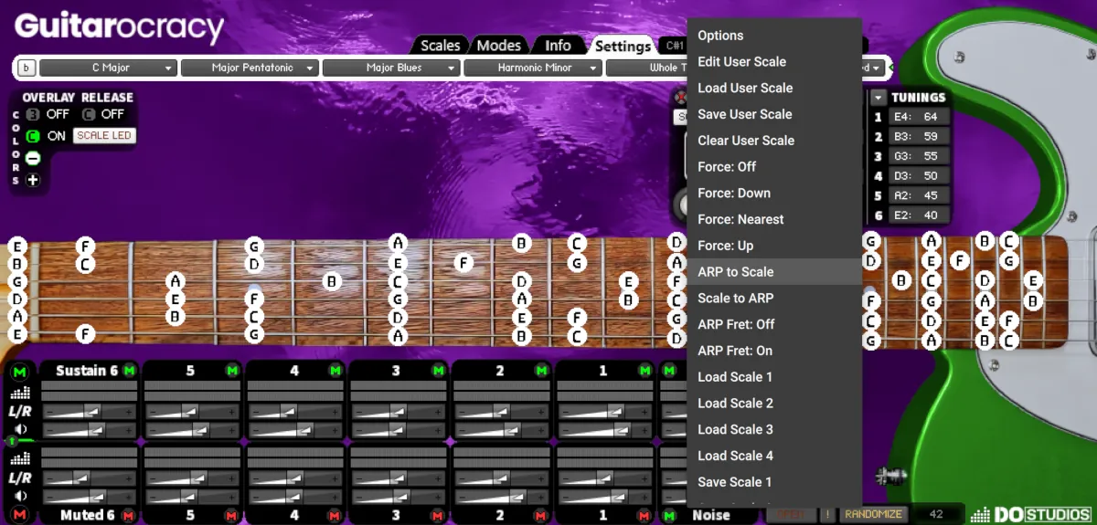This screenshot has height=525, width=1097.
Task: Mute Sustain string 4 with green M
Action: pos(335,371)
